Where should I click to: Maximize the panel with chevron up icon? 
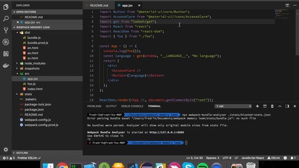pyautogui.click(x=279, y=106)
